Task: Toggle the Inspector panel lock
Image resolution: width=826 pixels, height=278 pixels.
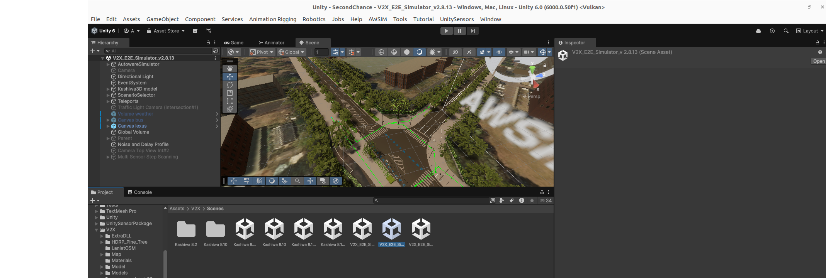Action: click(x=817, y=42)
